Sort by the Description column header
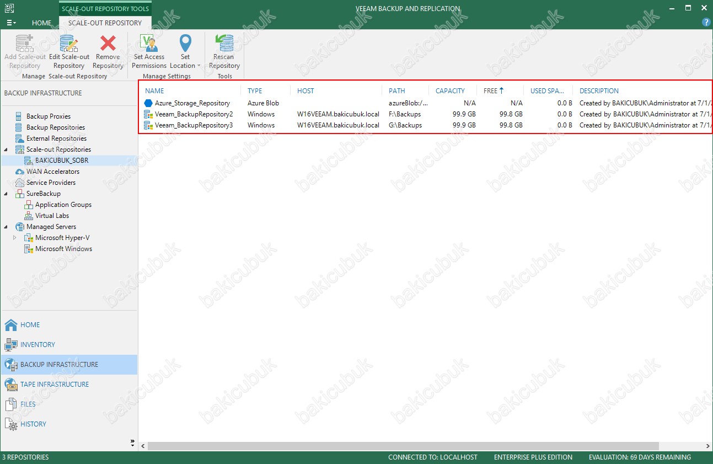The width and height of the screenshot is (713, 464). (599, 91)
